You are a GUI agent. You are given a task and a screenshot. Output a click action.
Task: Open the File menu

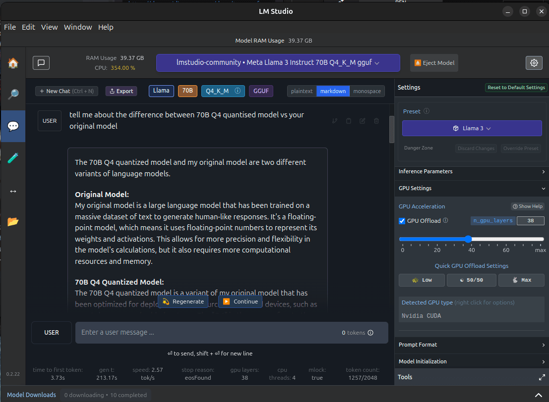point(10,27)
